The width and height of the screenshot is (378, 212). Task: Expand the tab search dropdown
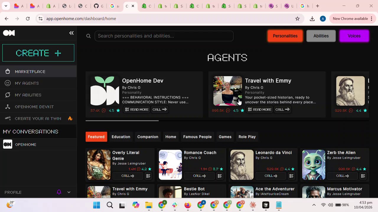(6, 6)
